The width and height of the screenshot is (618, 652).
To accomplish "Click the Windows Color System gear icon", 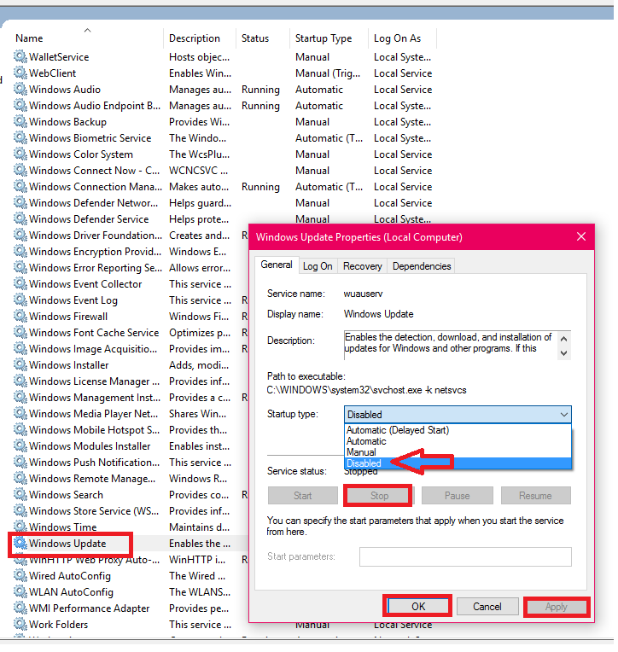I will [x=20, y=154].
